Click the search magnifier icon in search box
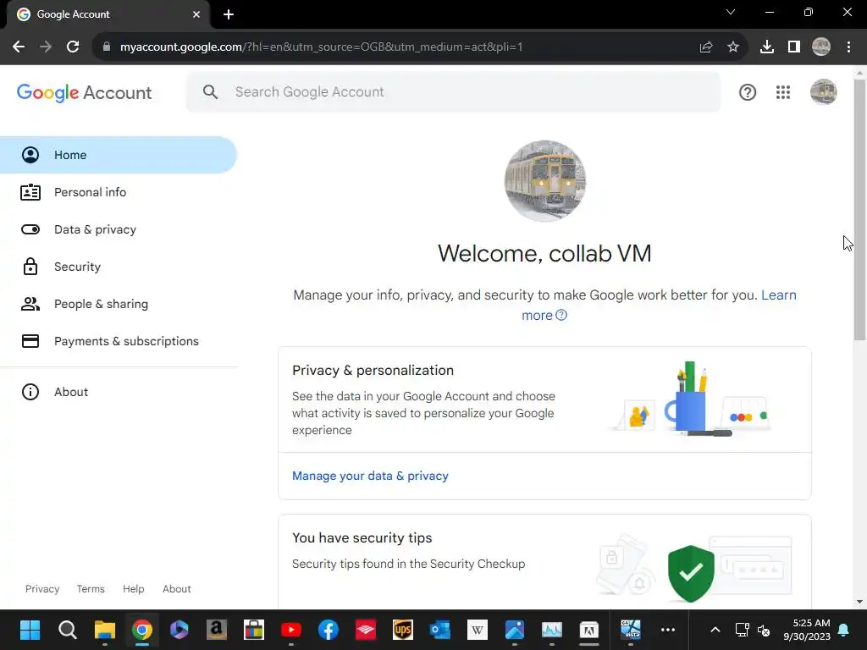The image size is (867, 650). pyautogui.click(x=210, y=91)
